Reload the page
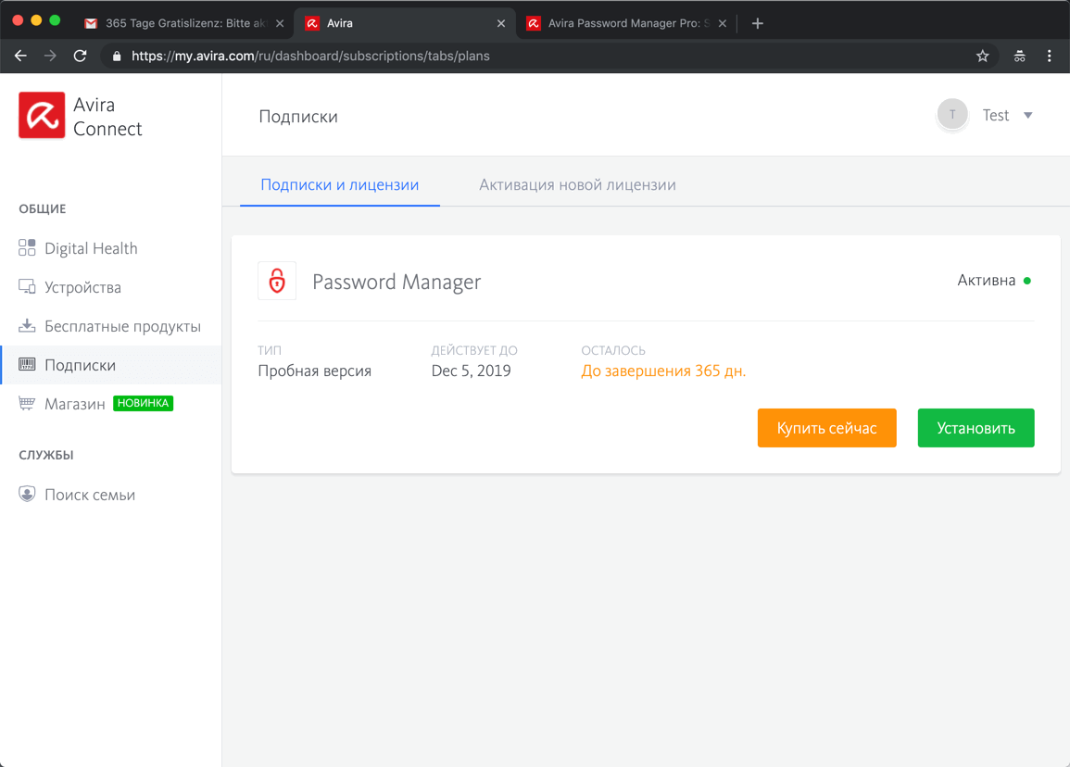This screenshot has height=767, width=1070. pyautogui.click(x=80, y=56)
